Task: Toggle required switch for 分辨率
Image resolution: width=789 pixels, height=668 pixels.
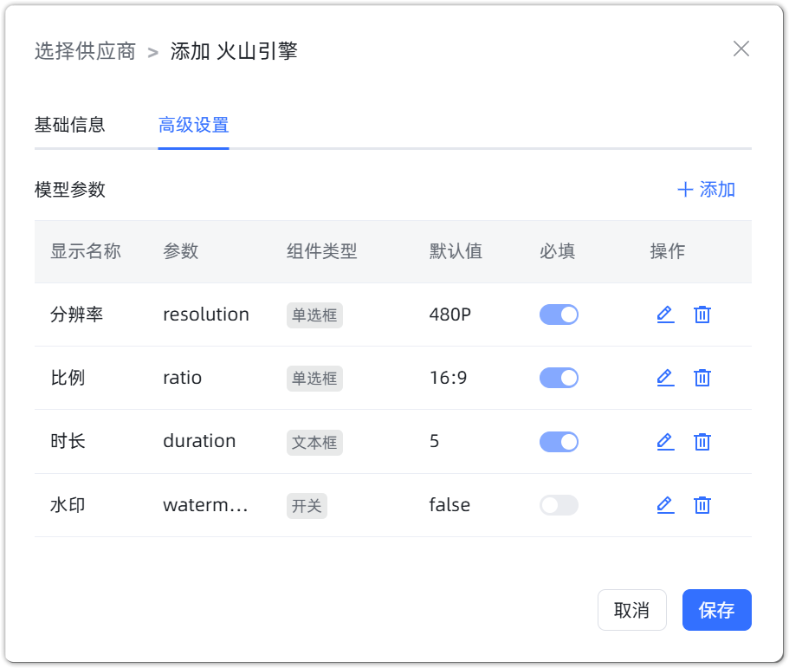Action: click(559, 315)
